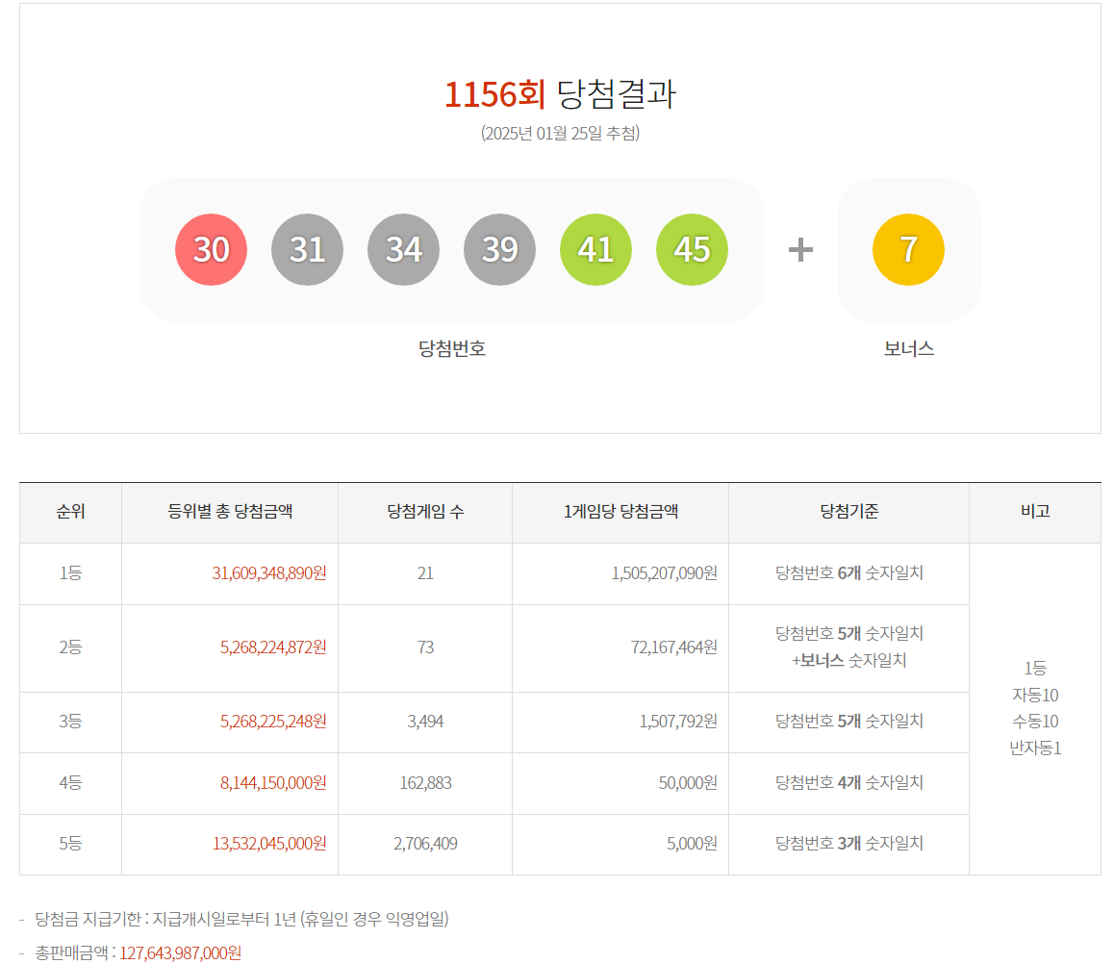Click the red lottery ball number 30
Image resolution: width=1114 pixels, height=964 pixels.
click(211, 249)
